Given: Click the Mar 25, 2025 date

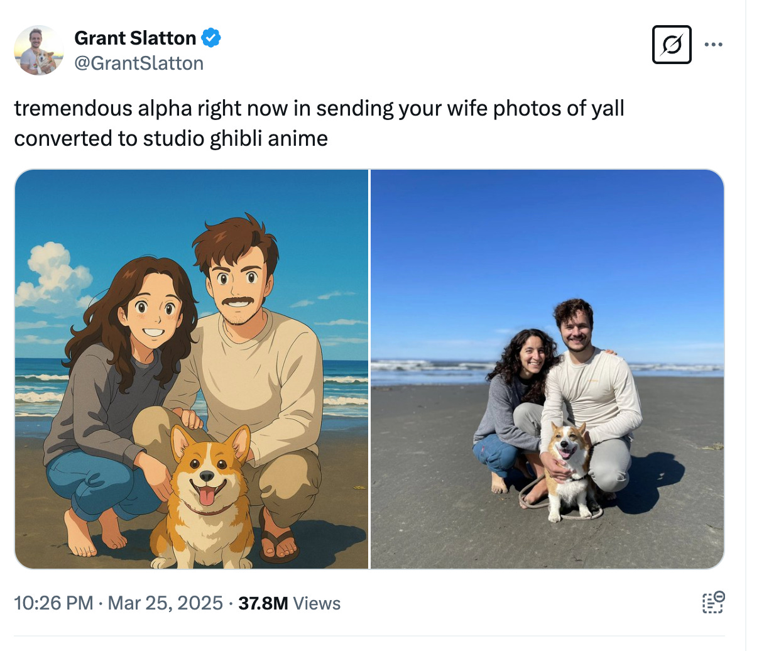Looking at the screenshot, I should point(165,603).
